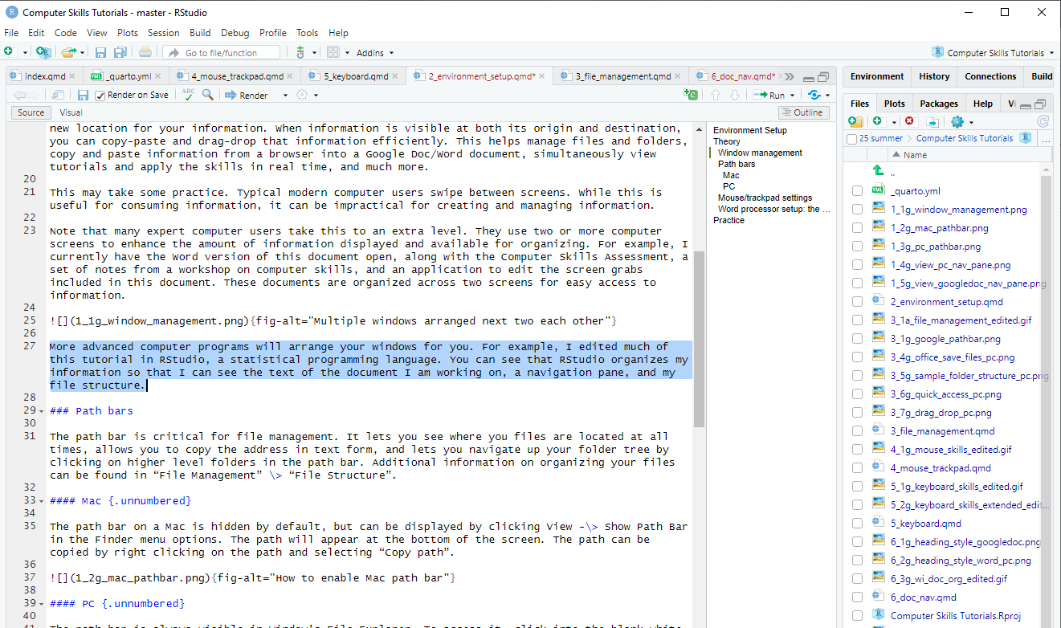Open the Addins dropdown
The width and height of the screenshot is (1061, 628).
375,53
